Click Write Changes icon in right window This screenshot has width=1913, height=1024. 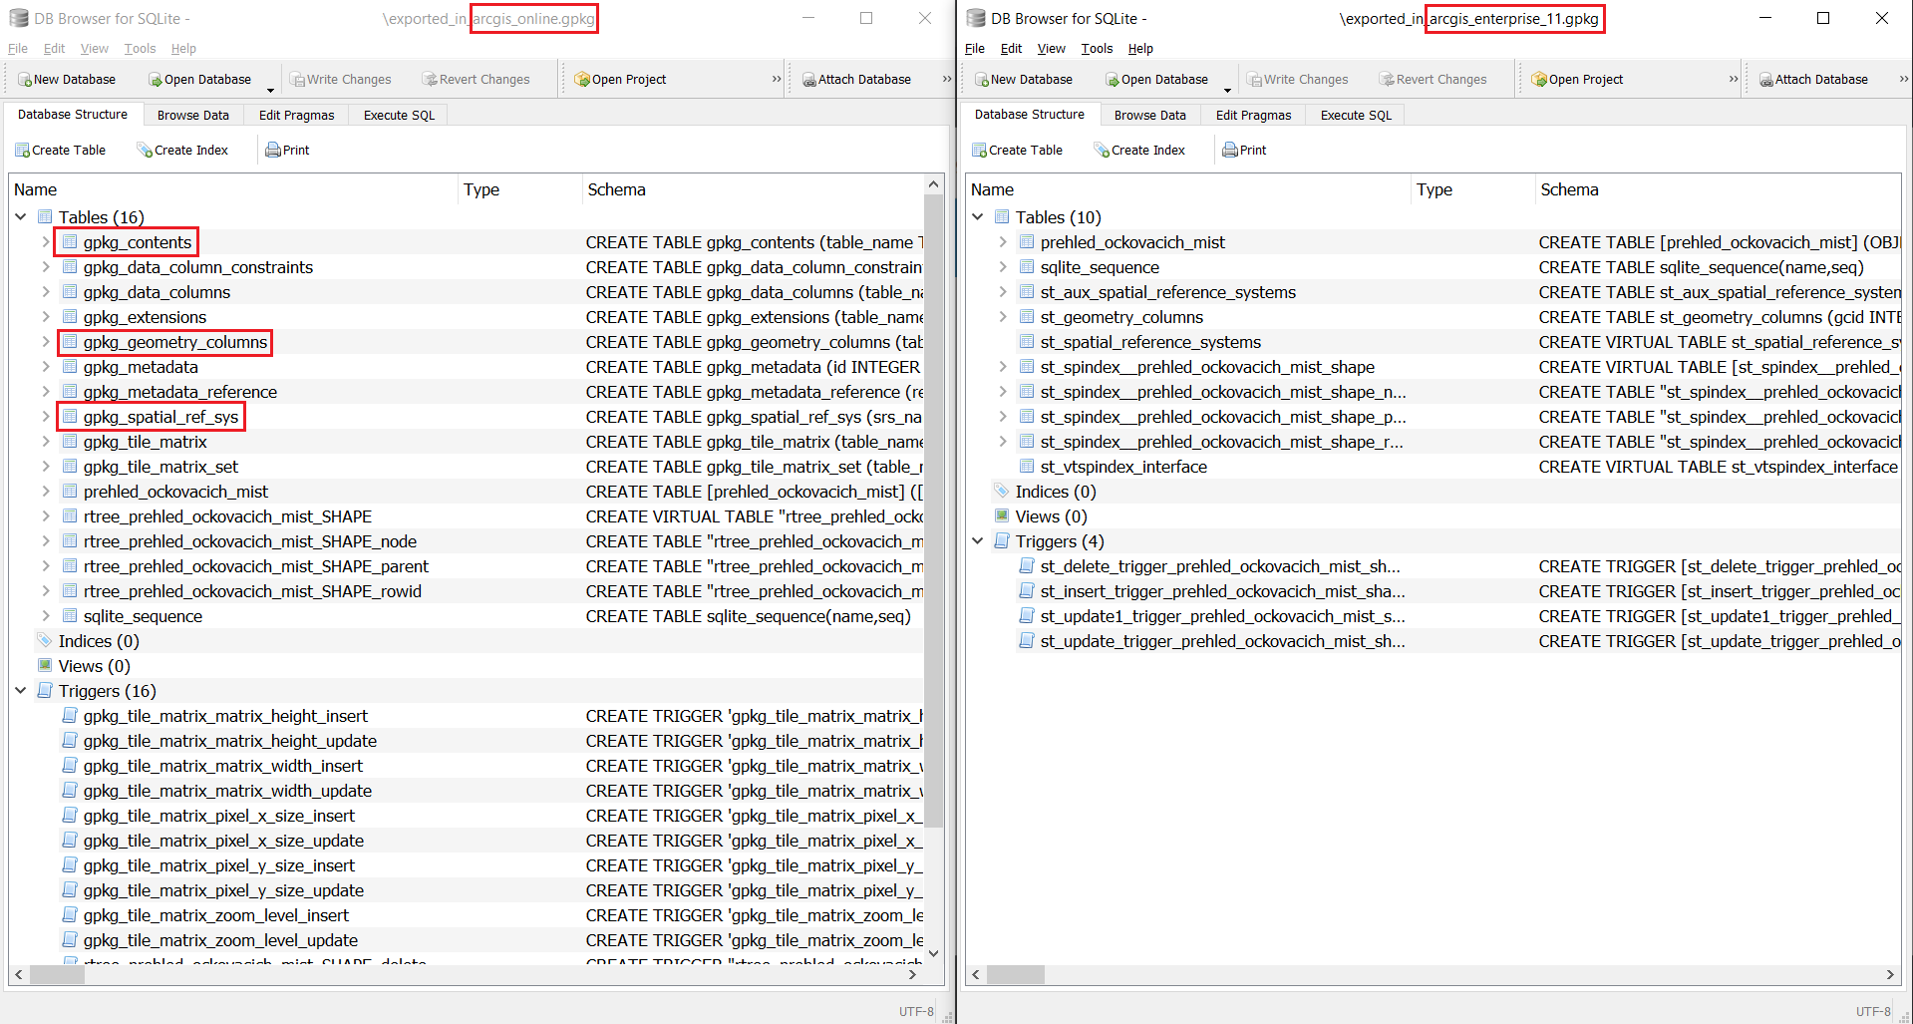pos(1255,80)
